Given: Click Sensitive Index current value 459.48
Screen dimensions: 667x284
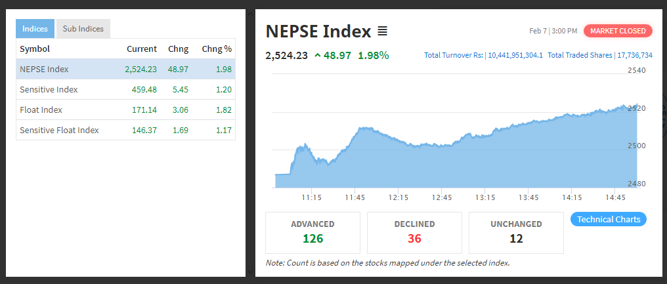Looking at the screenshot, I should (144, 90).
